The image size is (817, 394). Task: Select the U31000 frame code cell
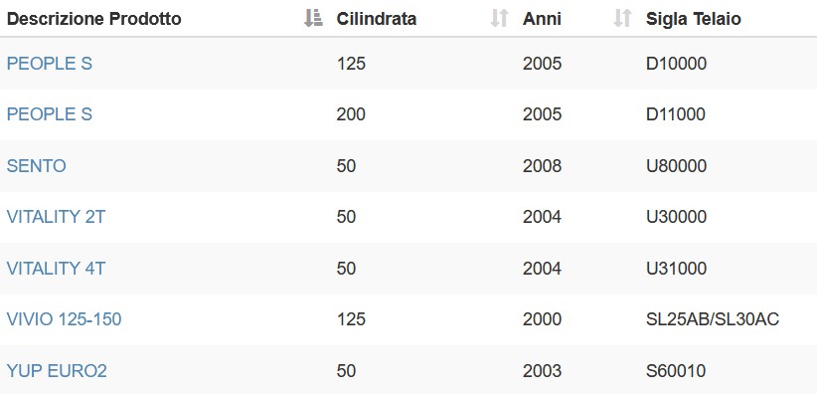(x=676, y=269)
